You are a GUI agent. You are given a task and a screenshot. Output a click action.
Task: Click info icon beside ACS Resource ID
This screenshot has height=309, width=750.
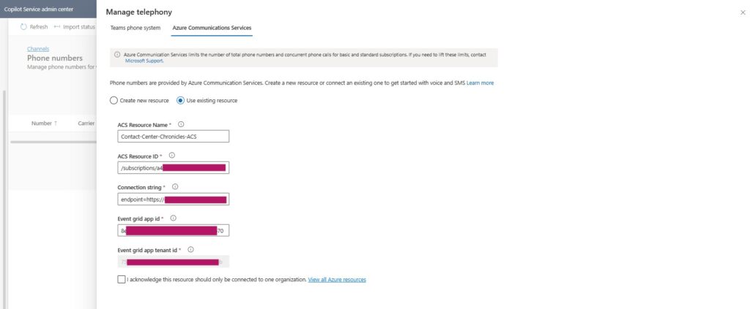[172, 156]
